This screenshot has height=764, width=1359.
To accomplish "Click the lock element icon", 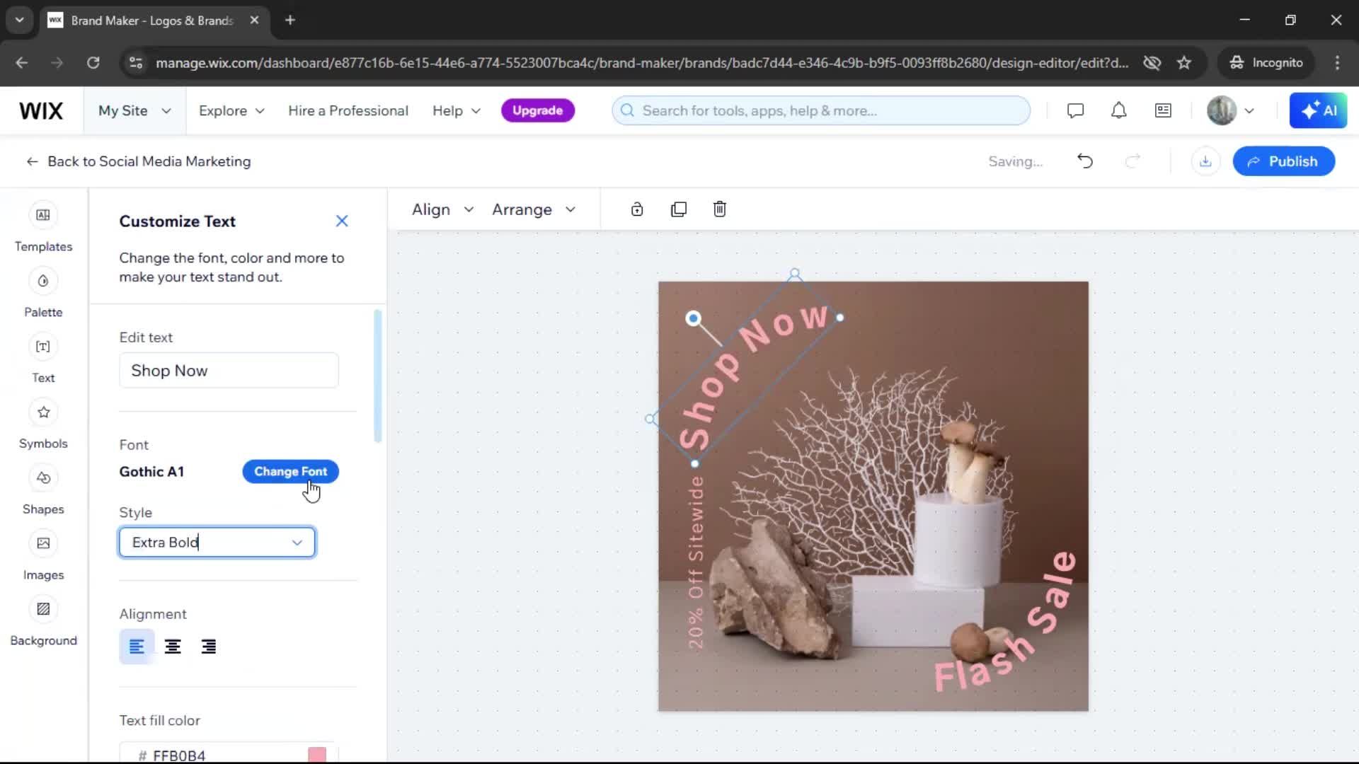I will point(637,209).
